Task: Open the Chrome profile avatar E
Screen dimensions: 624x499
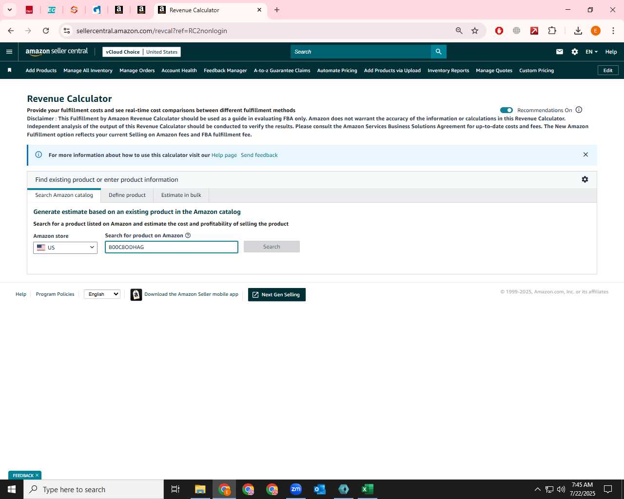Action: click(x=596, y=31)
